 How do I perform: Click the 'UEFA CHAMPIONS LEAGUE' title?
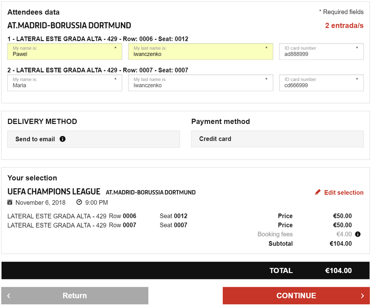[54, 192]
